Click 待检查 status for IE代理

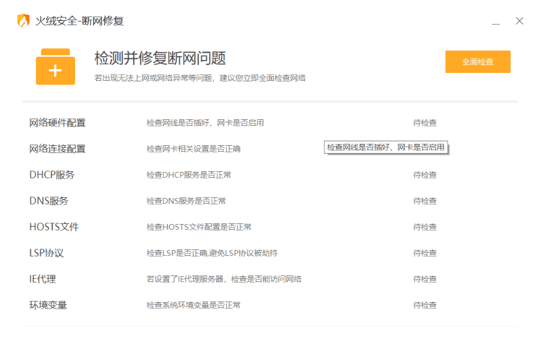425,279
